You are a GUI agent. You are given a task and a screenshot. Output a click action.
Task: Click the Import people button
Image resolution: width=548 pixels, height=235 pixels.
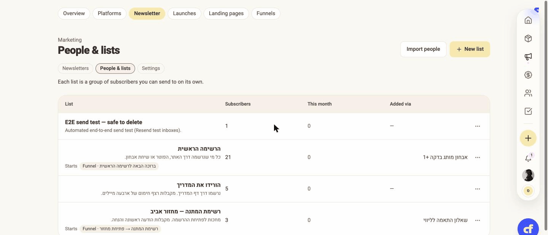click(423, 49)
